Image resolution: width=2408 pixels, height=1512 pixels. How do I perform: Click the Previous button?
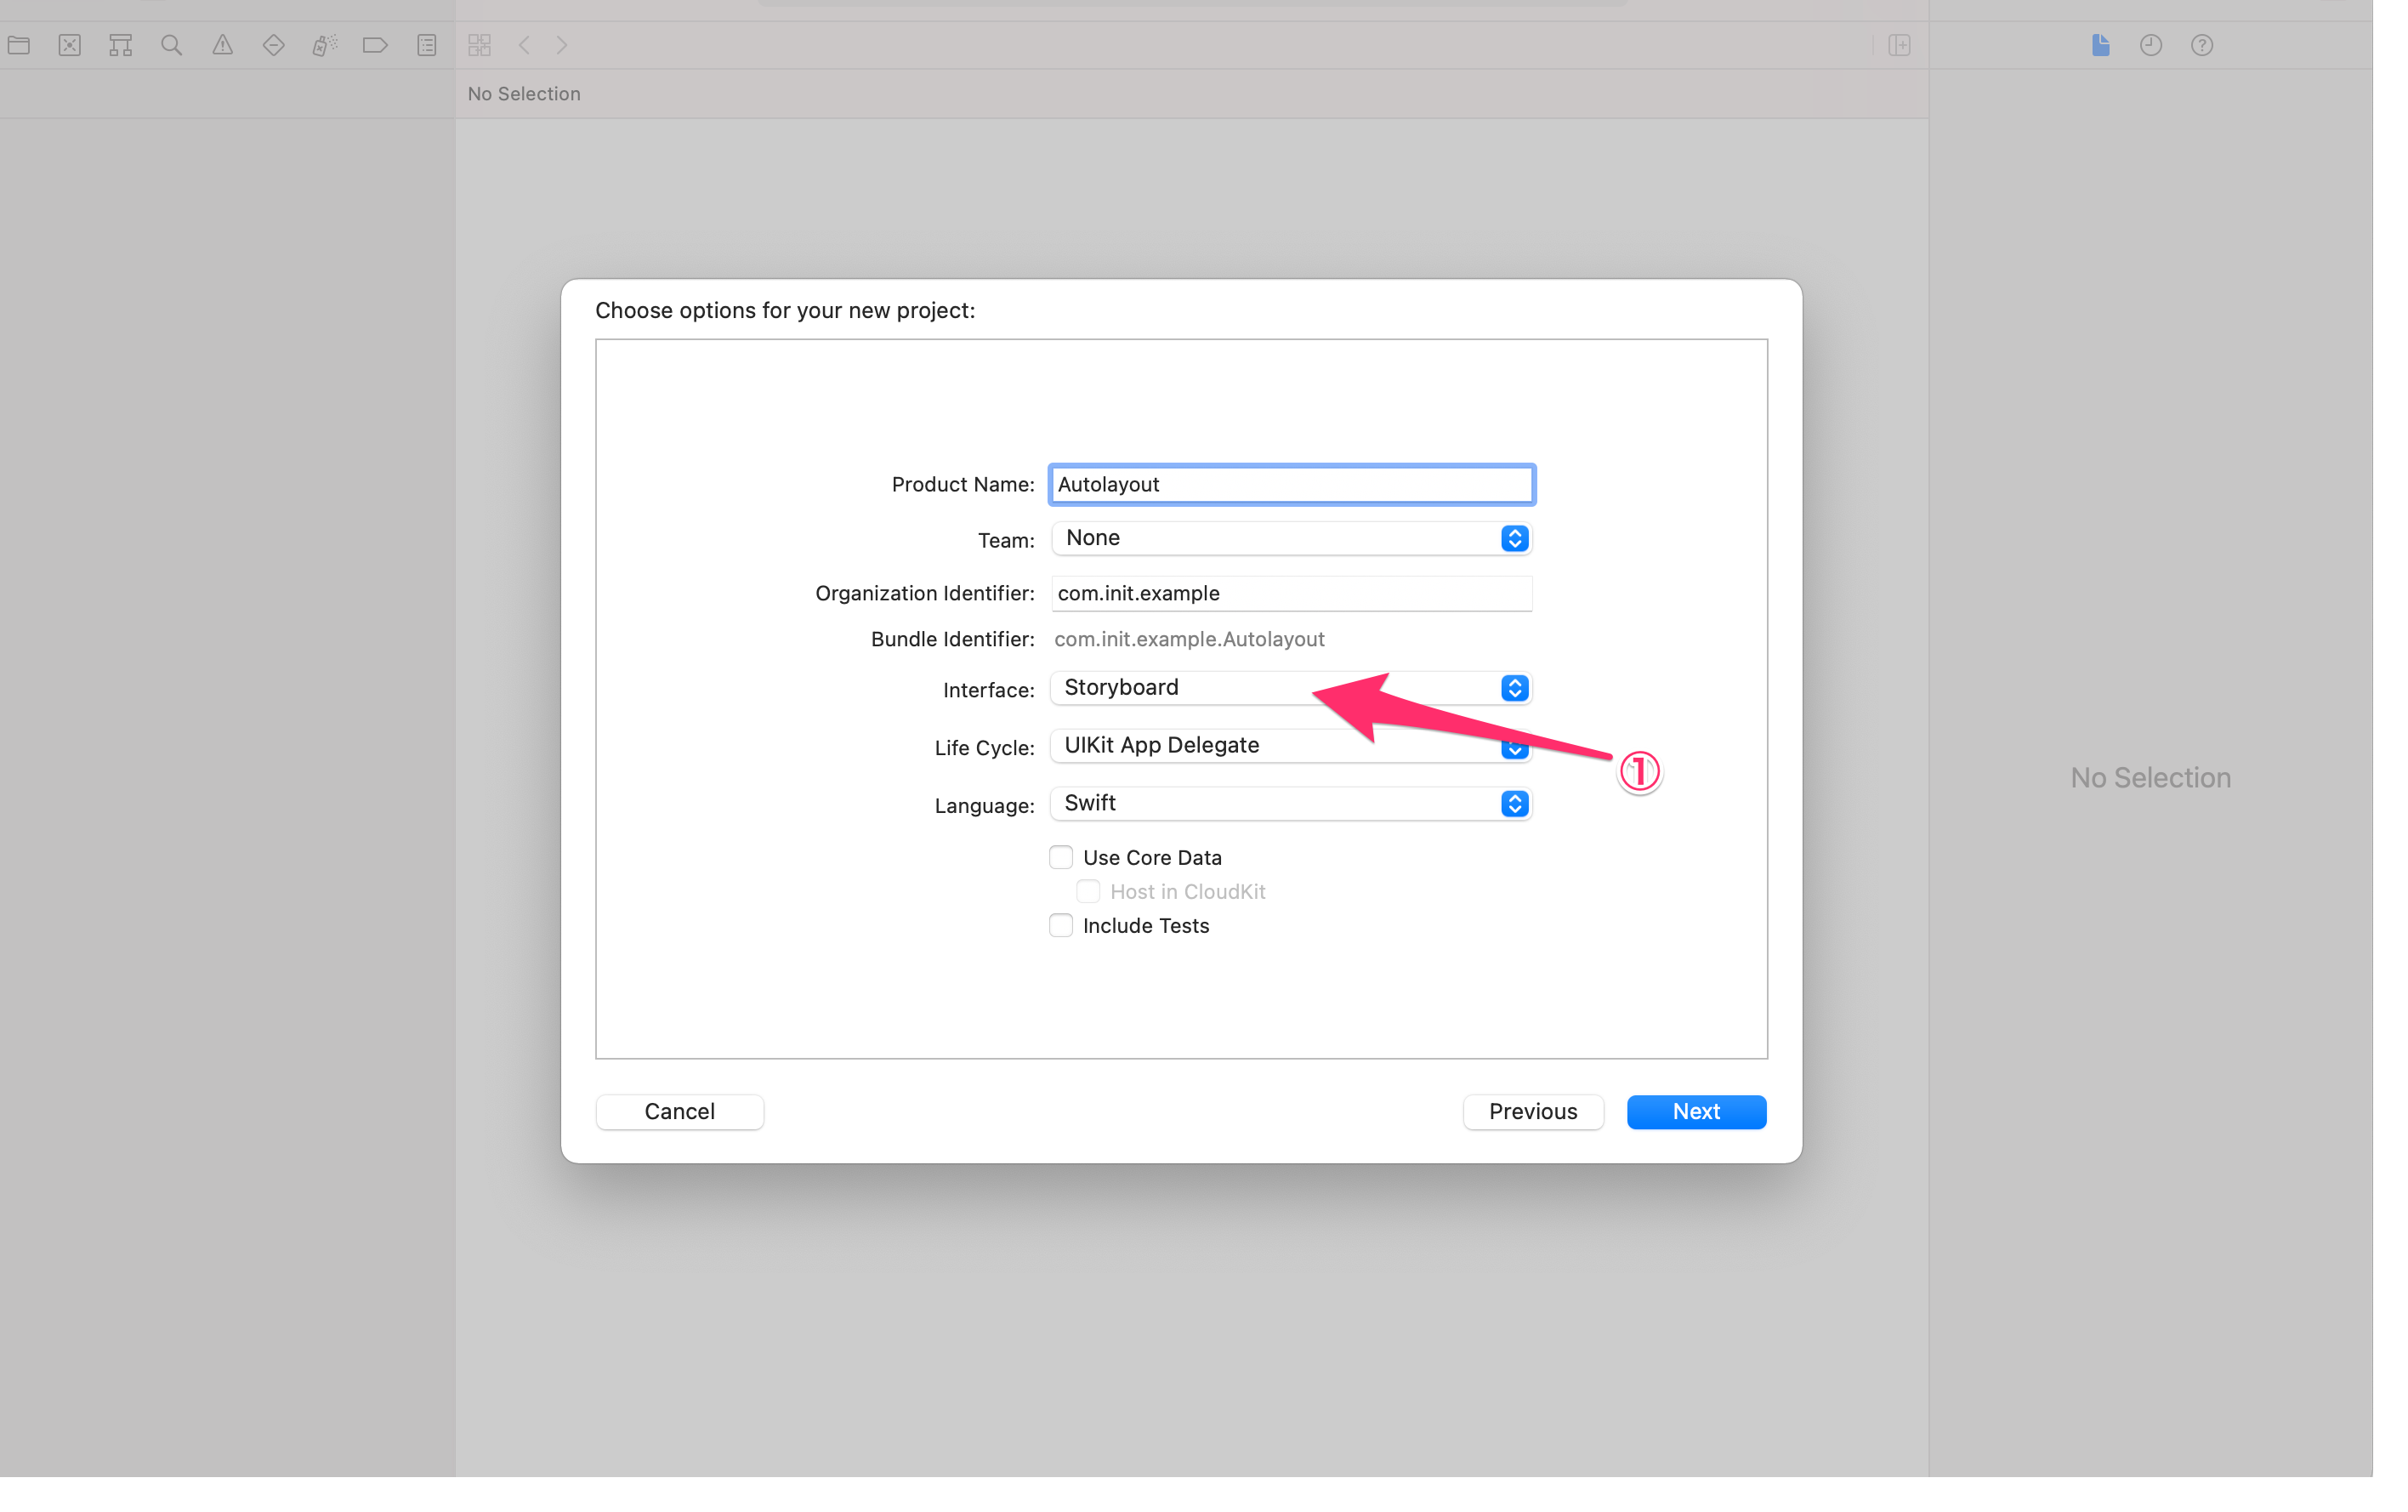point(1532,1111)
